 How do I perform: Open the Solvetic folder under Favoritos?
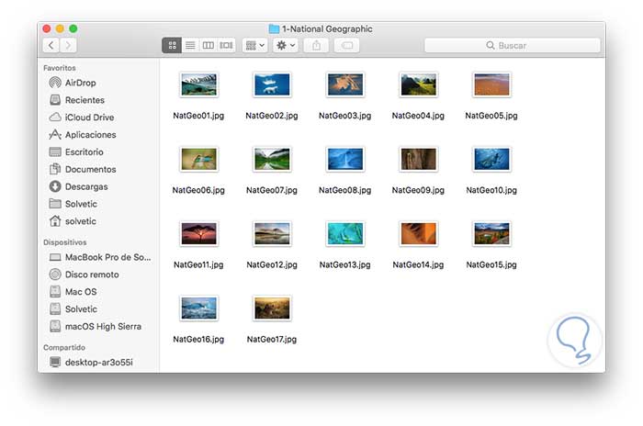98,204
